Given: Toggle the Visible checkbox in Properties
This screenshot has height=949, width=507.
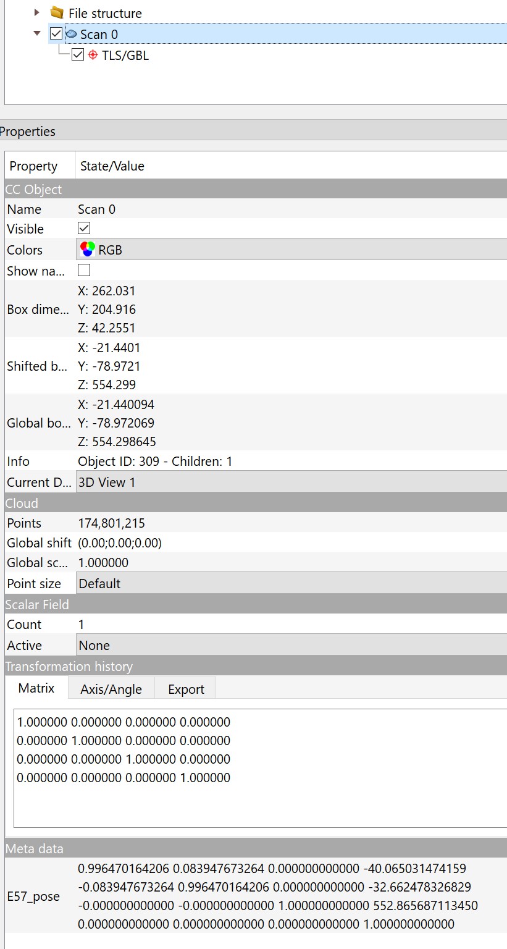Looking at the screenshot, I should pyautogui.click(x=83, y=229).
